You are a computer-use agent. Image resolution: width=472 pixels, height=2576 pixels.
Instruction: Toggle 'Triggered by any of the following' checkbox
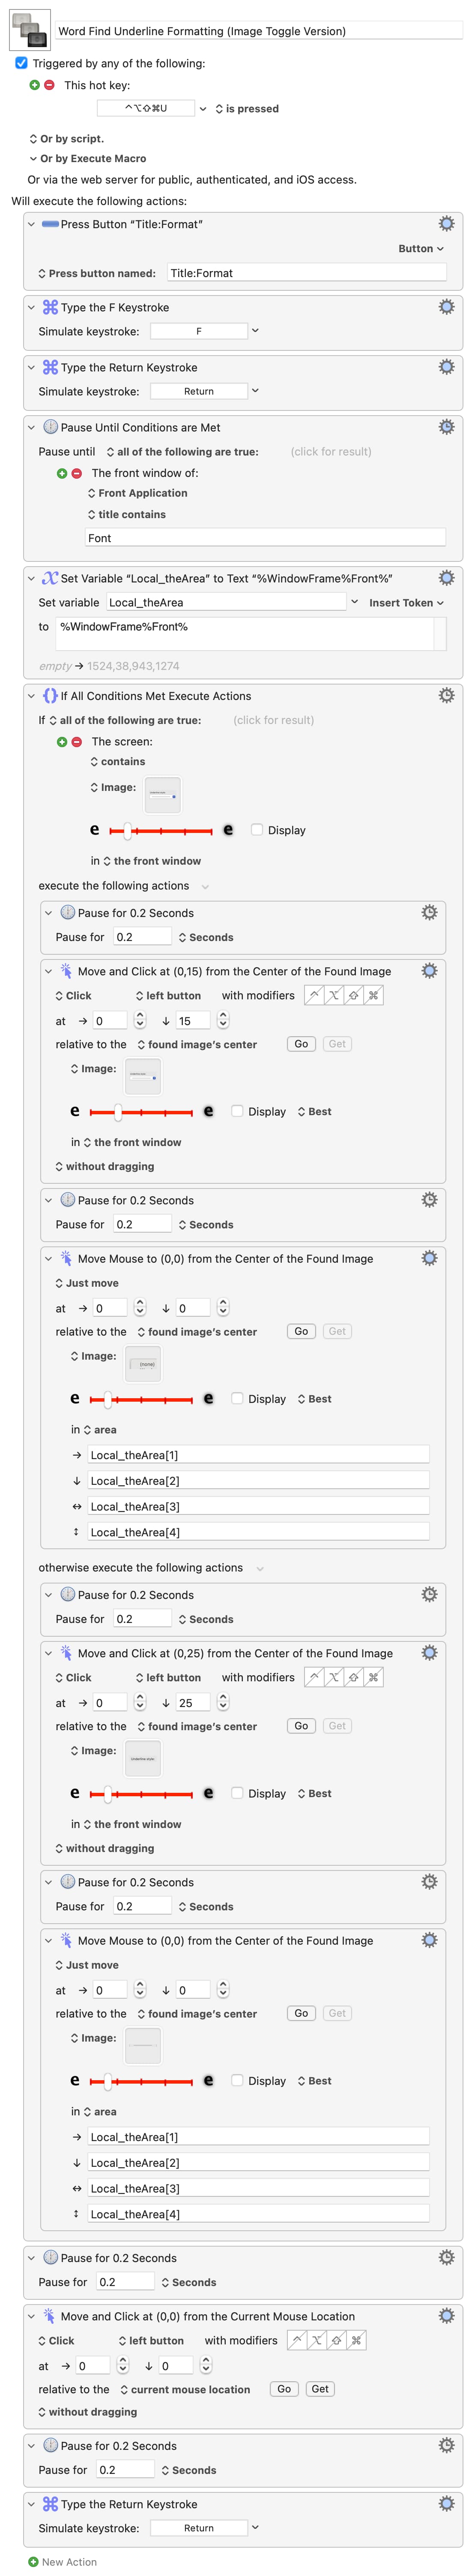21,63
